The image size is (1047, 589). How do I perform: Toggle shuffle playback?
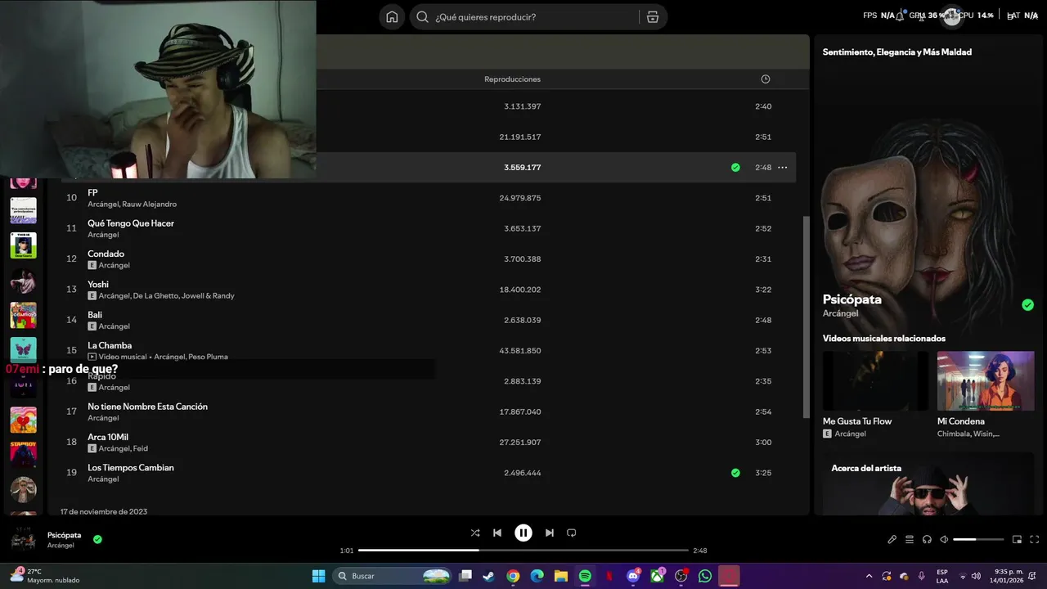tap(475, 533)
